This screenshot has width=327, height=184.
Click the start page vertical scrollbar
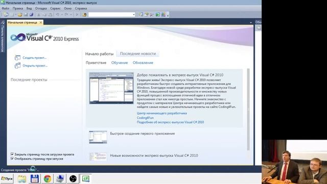[x=248, y=109]
